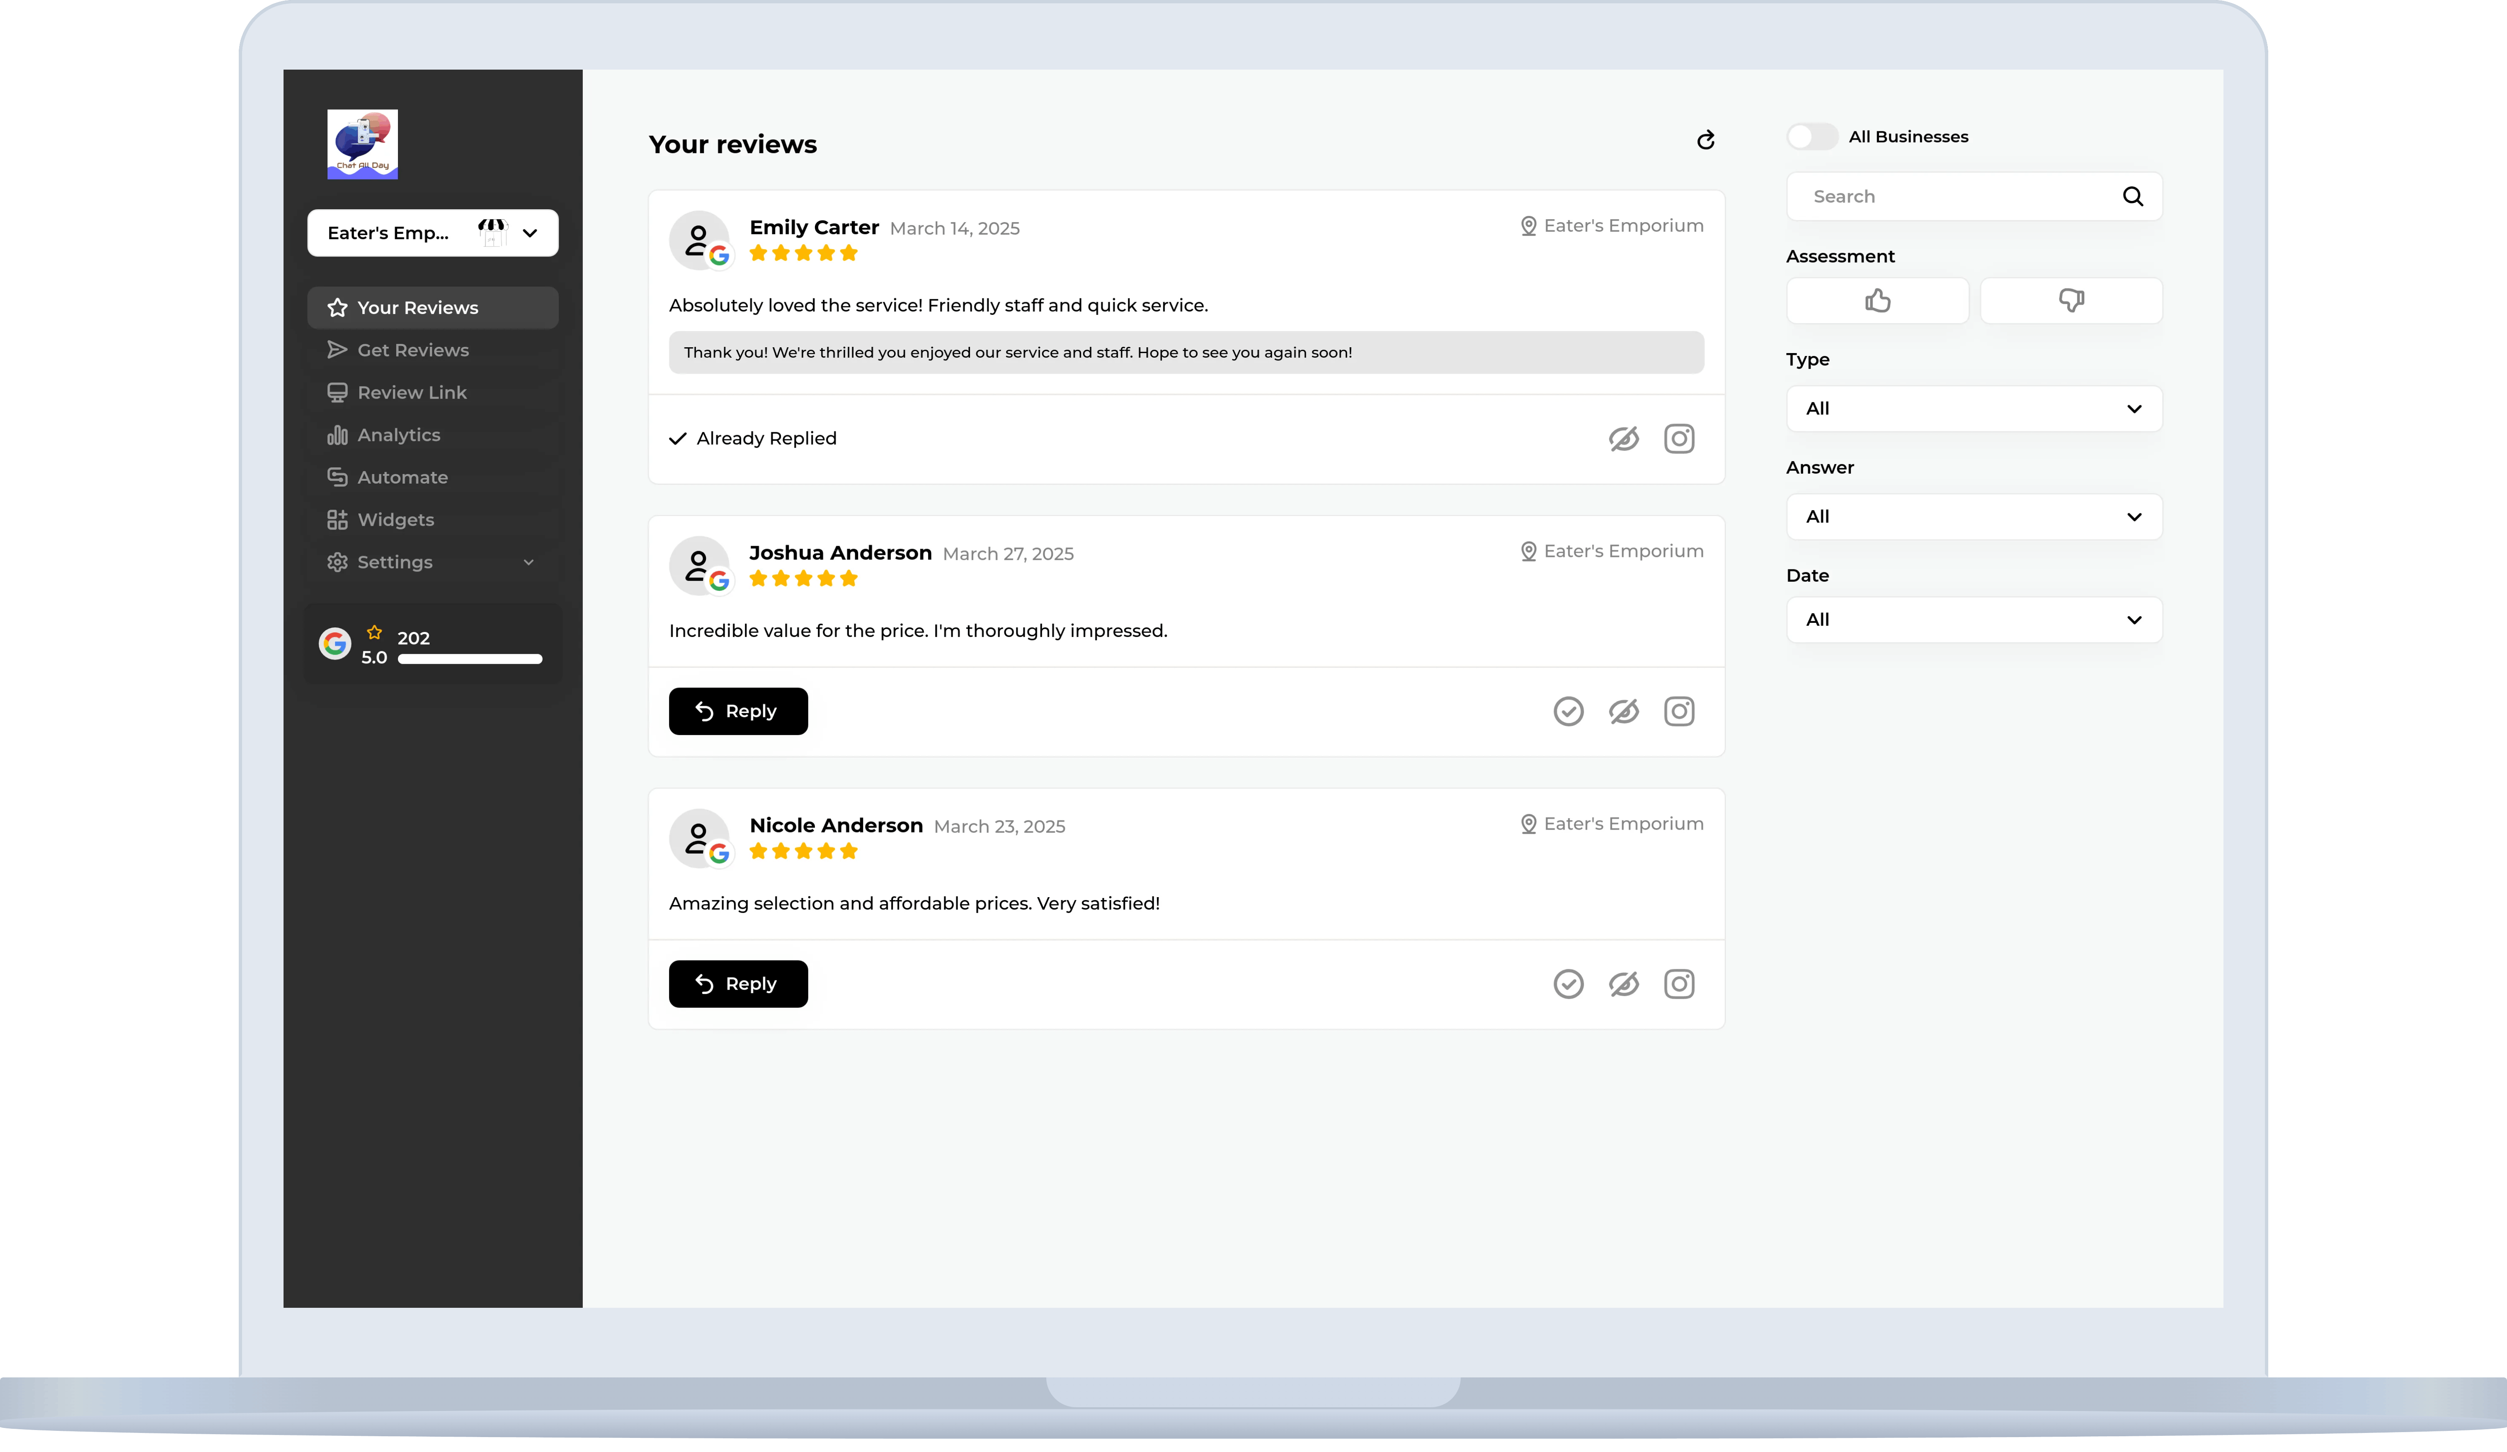Refresh the reviews list

[1705, 140]
